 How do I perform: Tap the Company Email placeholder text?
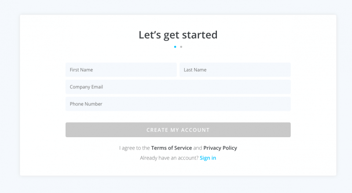click(86, 87)
